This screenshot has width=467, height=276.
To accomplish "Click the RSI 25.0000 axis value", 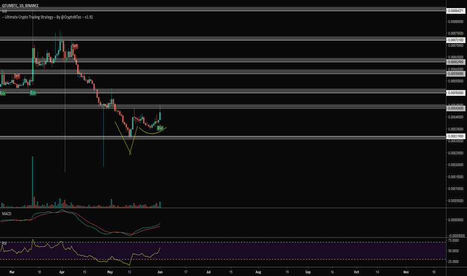I will 453,261.
